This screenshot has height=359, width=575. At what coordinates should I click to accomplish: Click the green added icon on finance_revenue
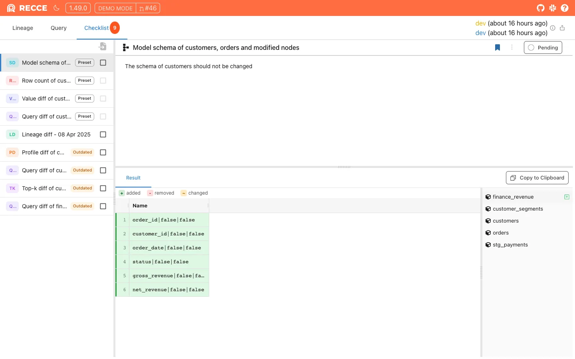(567, 197)
